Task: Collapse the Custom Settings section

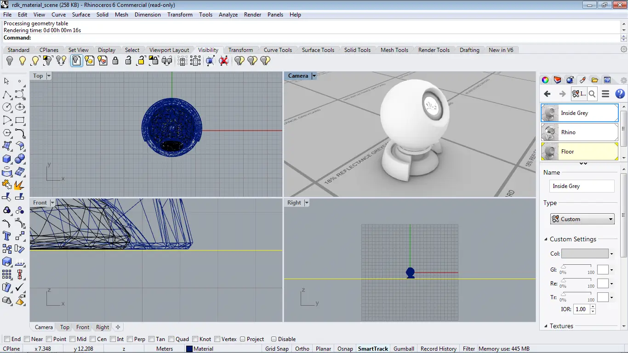Action: [546, 239]
